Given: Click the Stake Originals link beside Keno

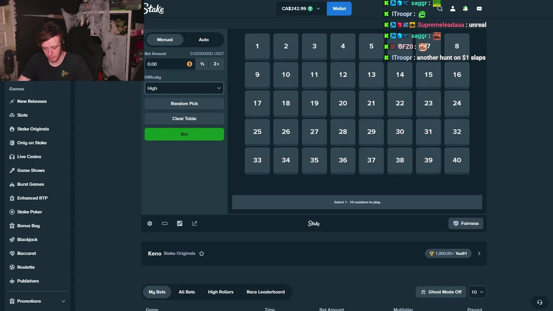Looking at the screenshot, I should tap(180, 254).
